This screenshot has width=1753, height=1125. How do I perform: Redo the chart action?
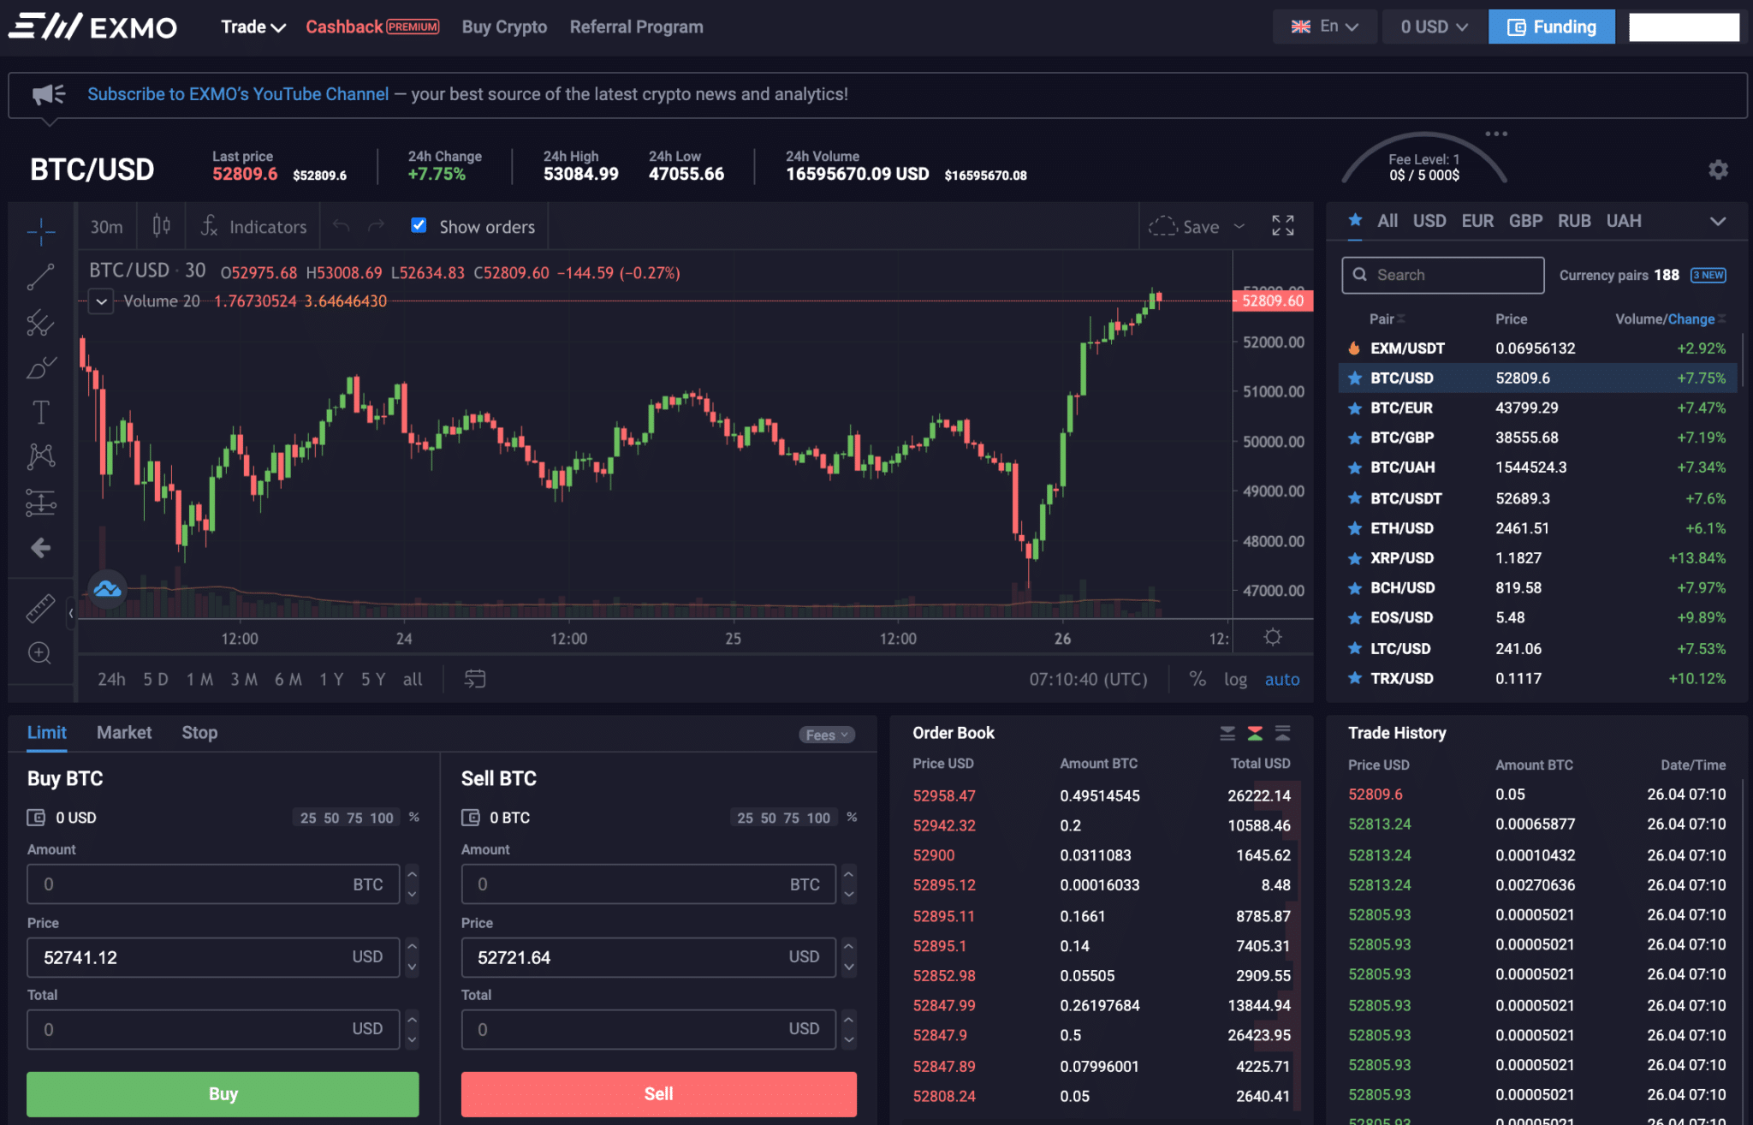point(376,226)
